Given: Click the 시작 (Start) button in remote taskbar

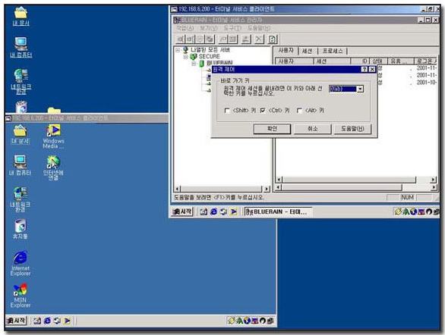Looking at the screenshot, I should tap(183, 211).
